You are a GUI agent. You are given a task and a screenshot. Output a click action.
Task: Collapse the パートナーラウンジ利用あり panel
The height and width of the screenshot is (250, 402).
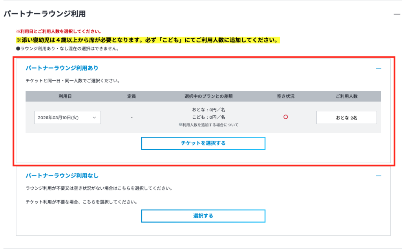click(x=378, y=68)
